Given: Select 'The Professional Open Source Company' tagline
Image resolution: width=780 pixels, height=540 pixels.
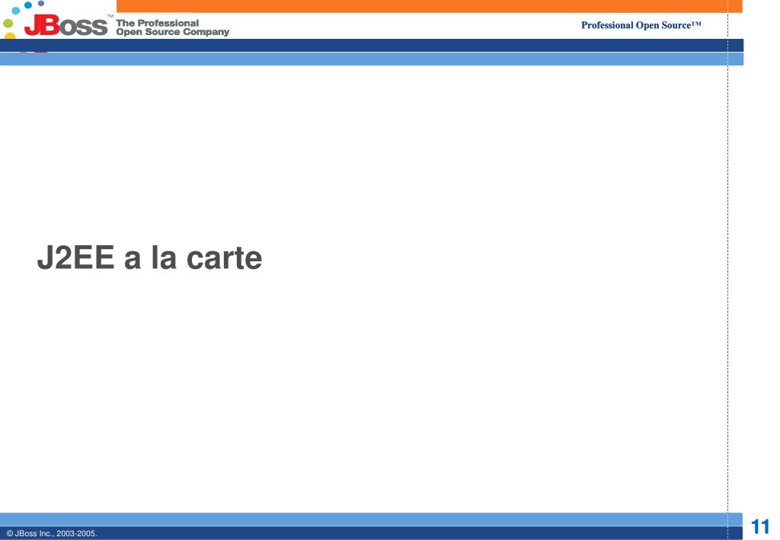Looking at the screenshot, I should tap(173, 27).
